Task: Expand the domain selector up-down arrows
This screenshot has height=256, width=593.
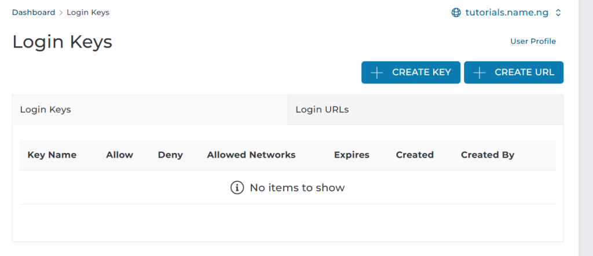Action: point(558,13)
